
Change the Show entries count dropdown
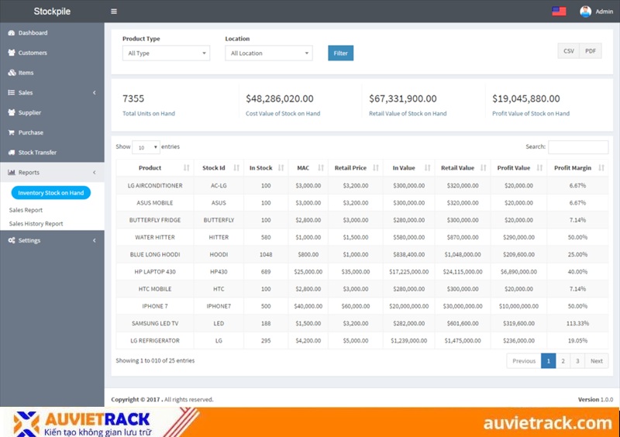coord(146,147)
